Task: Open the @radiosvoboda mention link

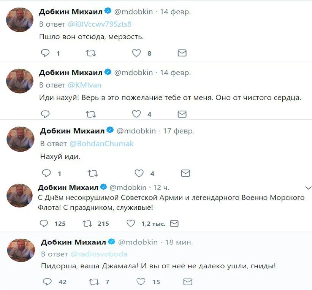Action: point(98,254)
